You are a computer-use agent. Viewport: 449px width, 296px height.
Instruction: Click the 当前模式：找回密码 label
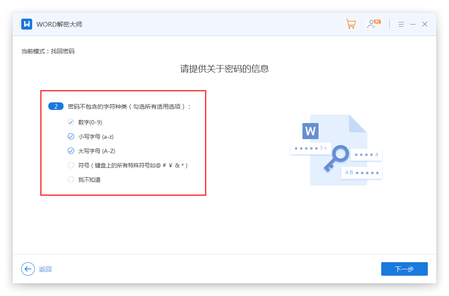click(x=48, y=51)
